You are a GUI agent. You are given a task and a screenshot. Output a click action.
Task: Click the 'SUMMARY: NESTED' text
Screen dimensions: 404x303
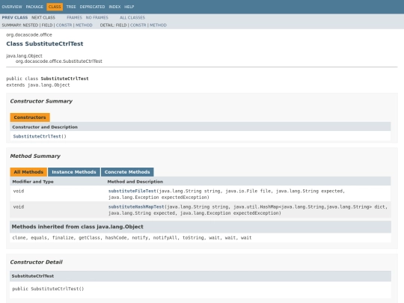20,25
